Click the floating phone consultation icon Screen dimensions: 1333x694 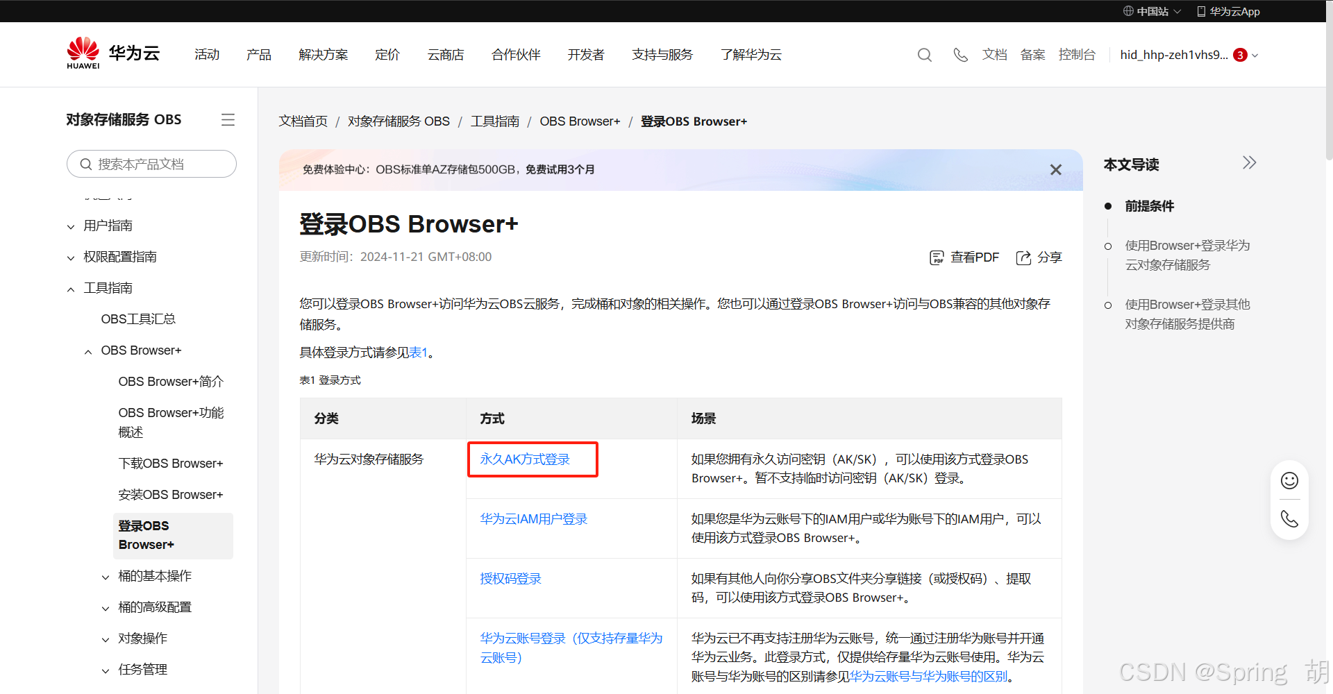pyautogui.click(x=1289, y=518)
